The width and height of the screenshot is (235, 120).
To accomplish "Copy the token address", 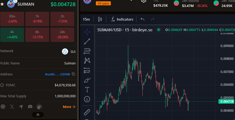I will pos(73,74).
